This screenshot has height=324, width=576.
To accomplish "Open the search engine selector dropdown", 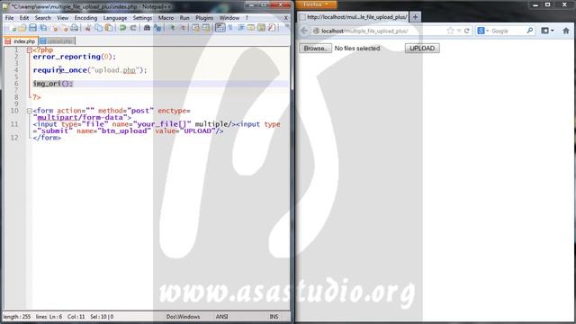I will pos(482,31).
